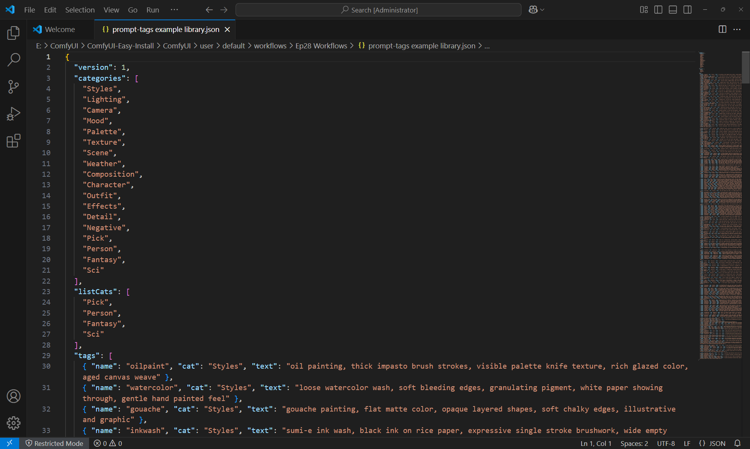Toggle the primary side bar
This screenshot has width=750, height=449.
click(x=658, y=10)
